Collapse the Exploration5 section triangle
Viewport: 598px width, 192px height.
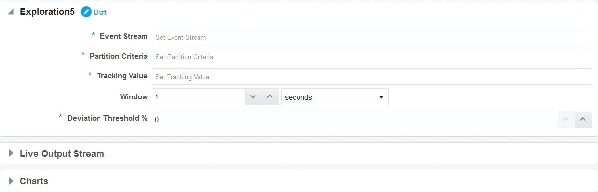[x=11, y=12]
